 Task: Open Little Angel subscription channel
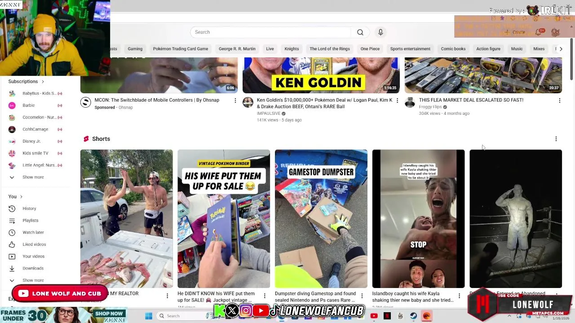(x=35, y=165)
